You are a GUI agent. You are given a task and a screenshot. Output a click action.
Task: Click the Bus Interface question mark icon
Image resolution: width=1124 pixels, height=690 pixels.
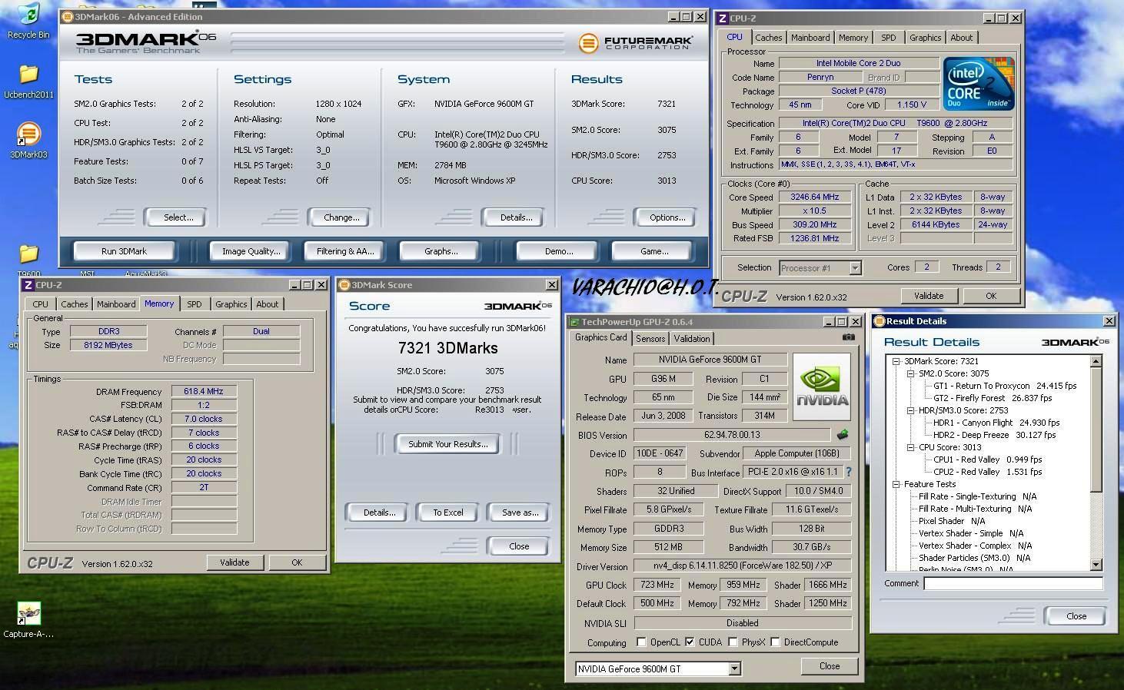coord(849,472)
